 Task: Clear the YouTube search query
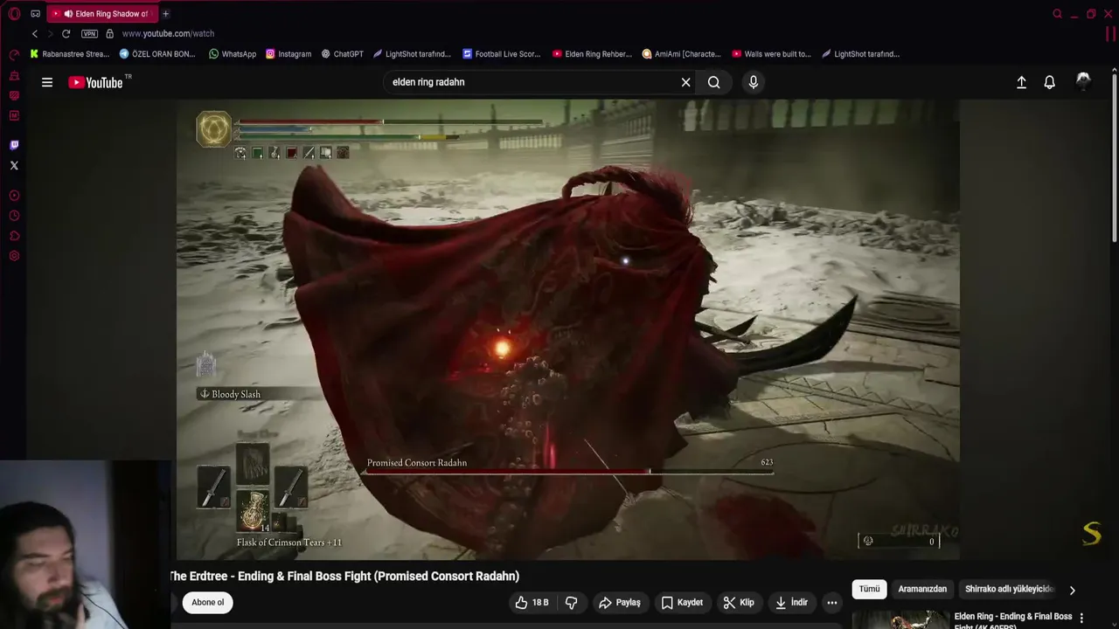pyautogui.click(x=686, y=82)
